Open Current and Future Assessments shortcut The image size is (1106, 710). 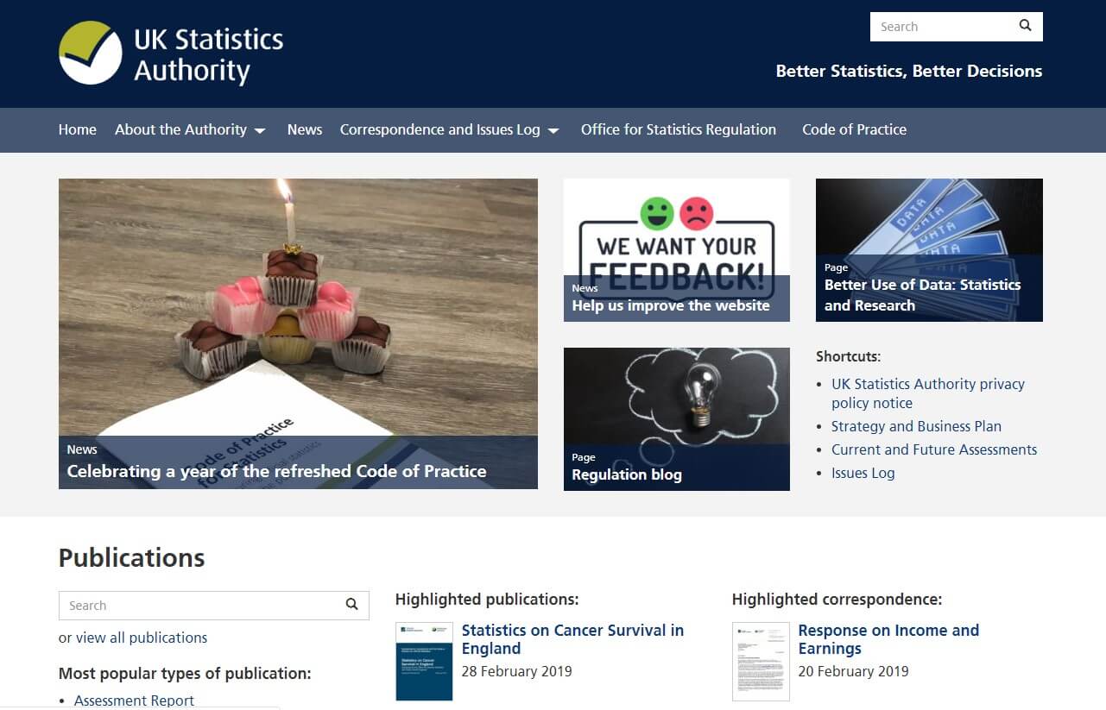934,449
